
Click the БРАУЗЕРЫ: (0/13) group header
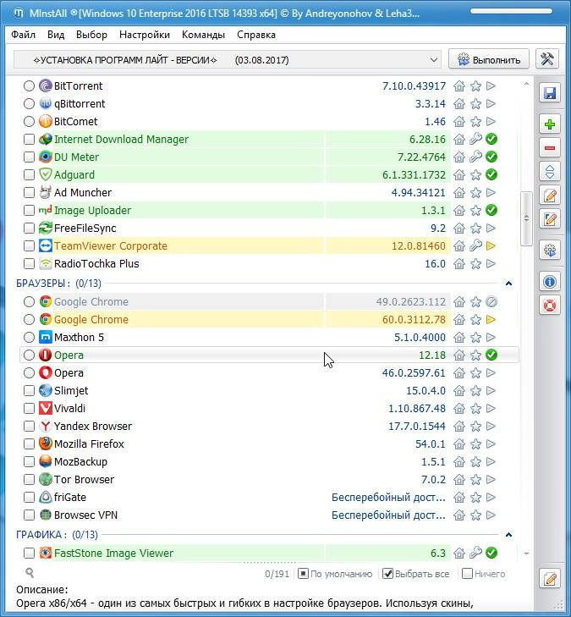(x=58, y=284)
